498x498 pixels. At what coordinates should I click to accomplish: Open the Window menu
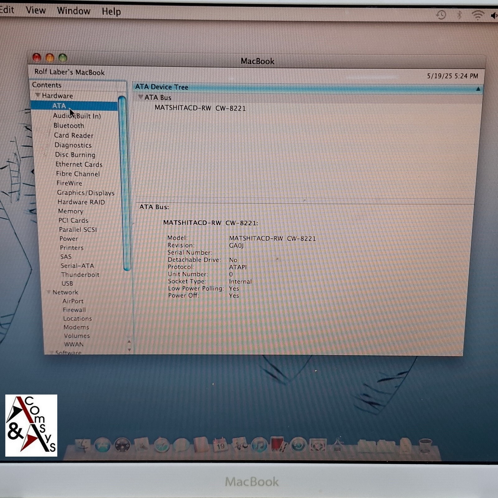coord(74,11)
